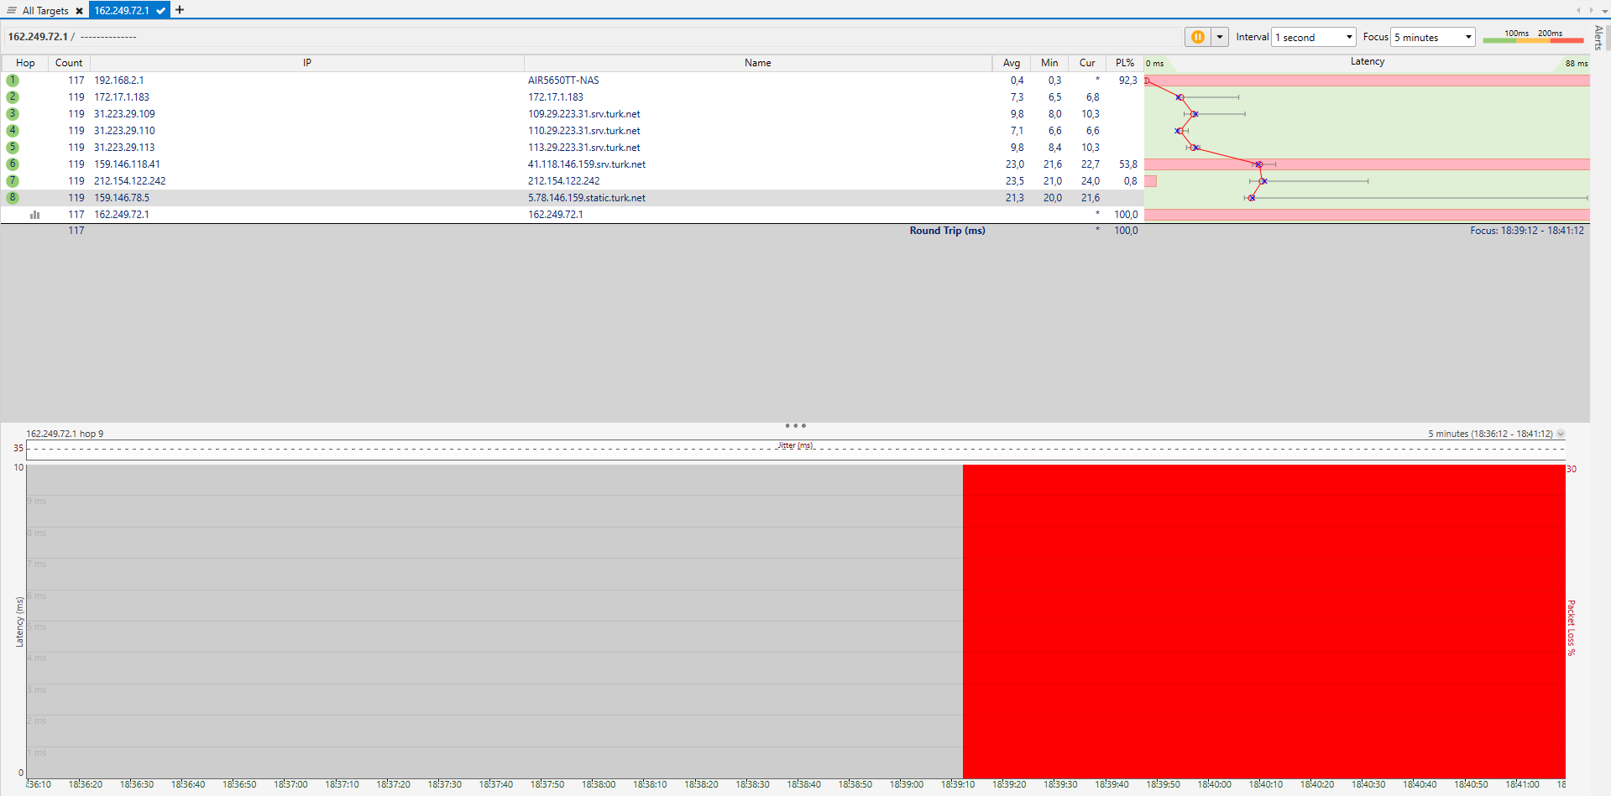Open the Focus dropdown showing 5 minutes
Image resolution: width=1611 pixels, height=796 pixels.
[x=1433, y=37]
